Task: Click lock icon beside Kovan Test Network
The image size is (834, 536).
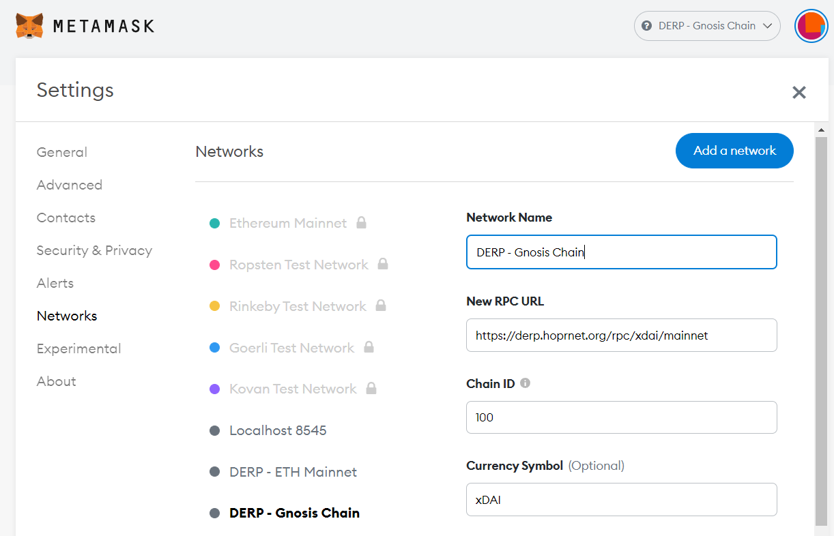Action: click(x=371, y=388)
